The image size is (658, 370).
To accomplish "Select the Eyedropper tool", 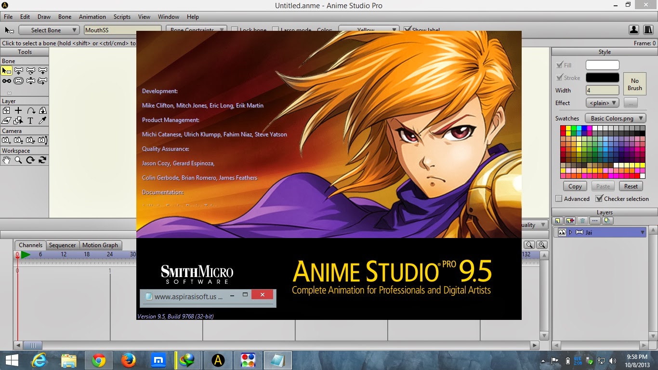I will click(x=43, y=121).
